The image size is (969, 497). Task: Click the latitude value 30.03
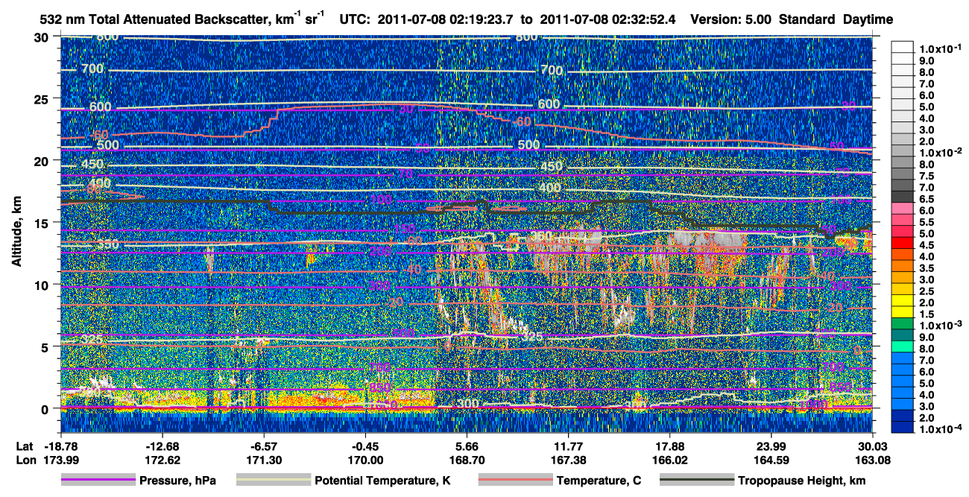click(x=872, y=446)
